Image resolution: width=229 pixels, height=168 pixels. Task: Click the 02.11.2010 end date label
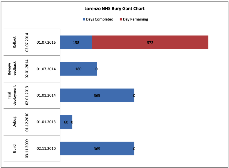[46, 149]
